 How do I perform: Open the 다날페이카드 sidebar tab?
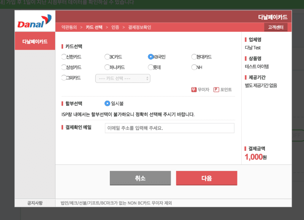pos(35,41)
